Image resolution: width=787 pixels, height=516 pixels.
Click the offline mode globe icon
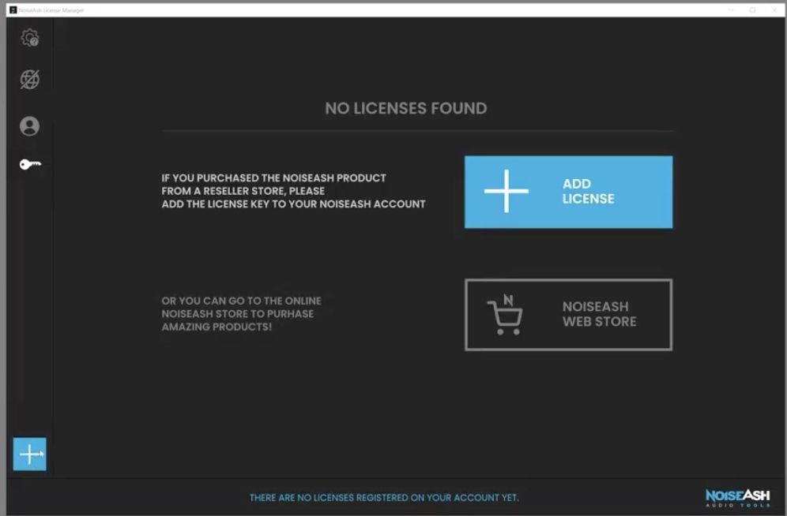(29, 79)
